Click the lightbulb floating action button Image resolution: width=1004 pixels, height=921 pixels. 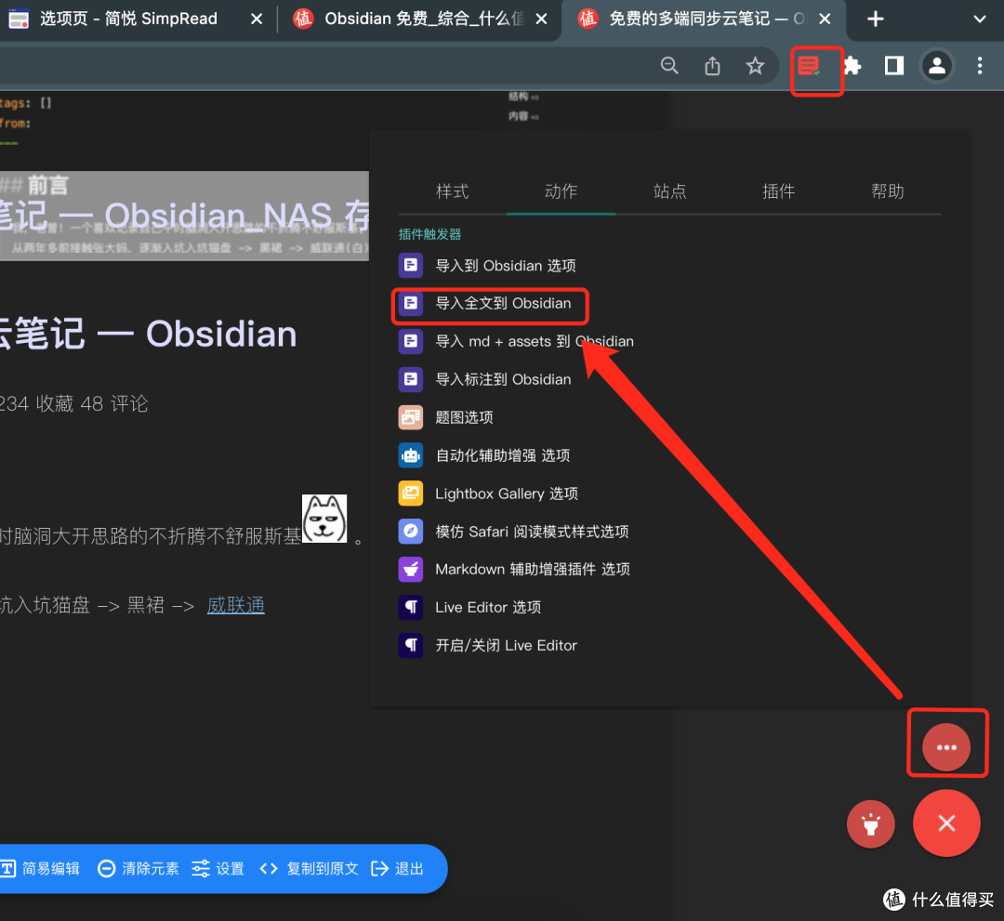(870, 823)
